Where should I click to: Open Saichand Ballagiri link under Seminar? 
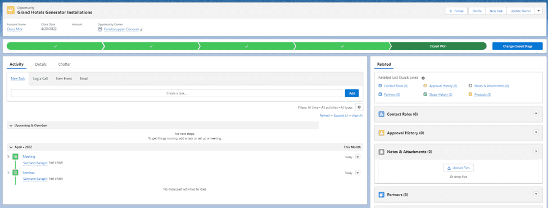[35, 179]
